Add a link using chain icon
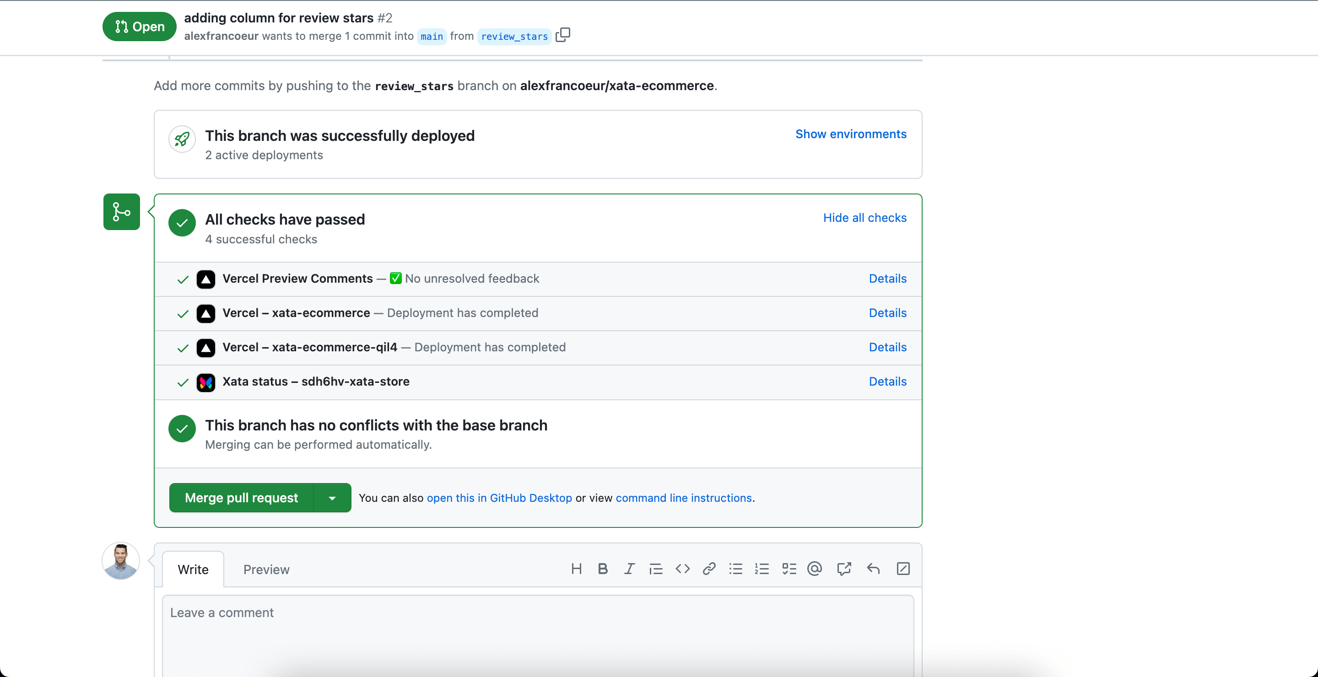The image size is (1318, 677). (x=709, y=569)
